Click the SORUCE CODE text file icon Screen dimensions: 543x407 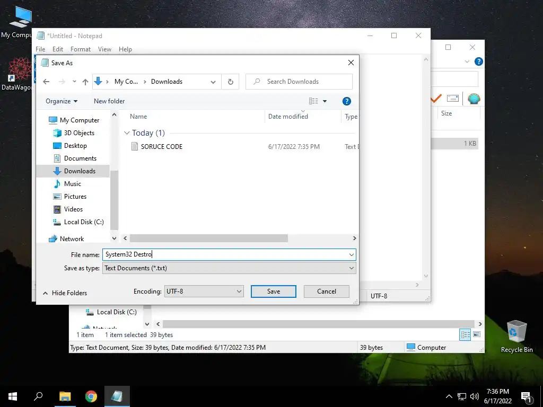(134, 146)
